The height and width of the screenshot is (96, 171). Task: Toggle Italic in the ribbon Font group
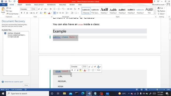(x=24, y=13)
